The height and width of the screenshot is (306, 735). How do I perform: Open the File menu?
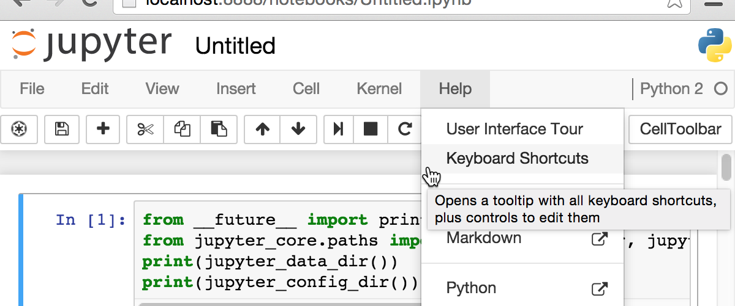[x=32, y=89]
